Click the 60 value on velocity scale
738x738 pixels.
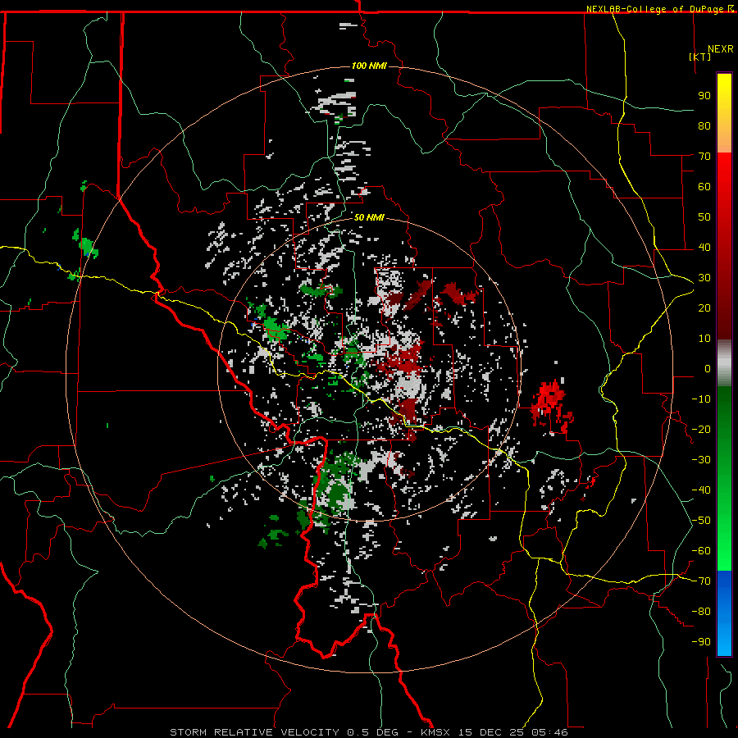point(704,187)
